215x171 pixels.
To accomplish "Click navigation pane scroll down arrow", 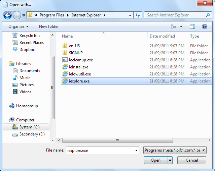I will click(x=52, y=140).
